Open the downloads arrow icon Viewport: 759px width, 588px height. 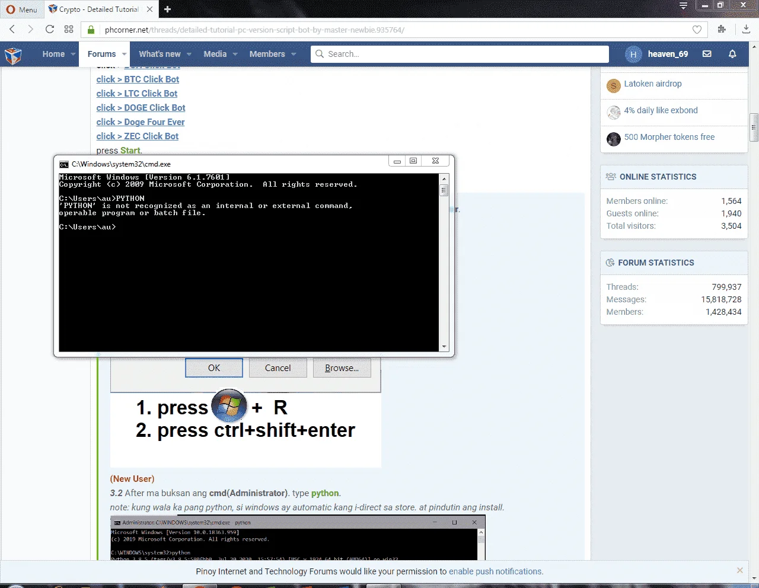pyautogui.click(x=747, y=29)
